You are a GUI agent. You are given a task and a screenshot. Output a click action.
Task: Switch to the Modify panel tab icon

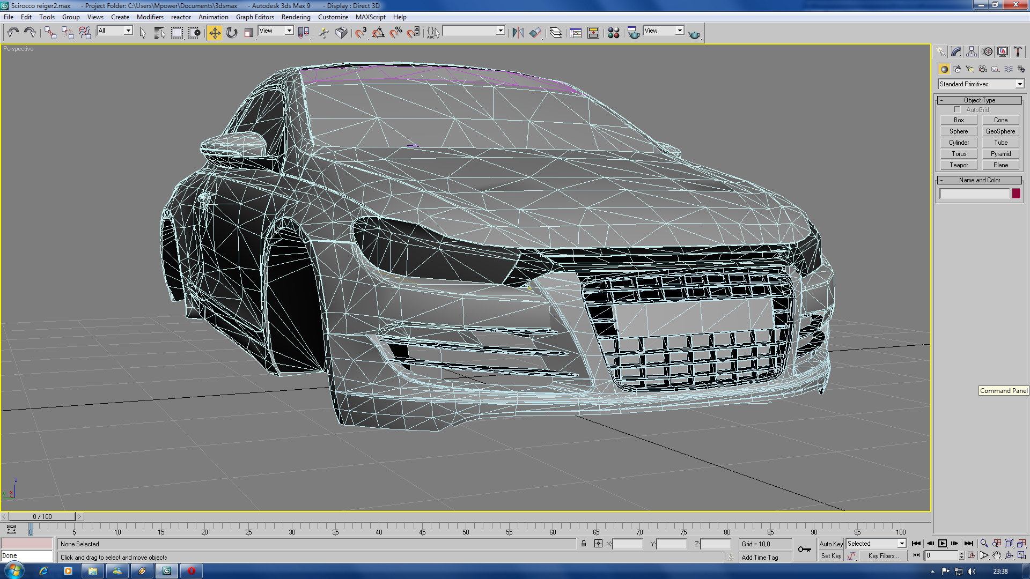coord(956,51)
